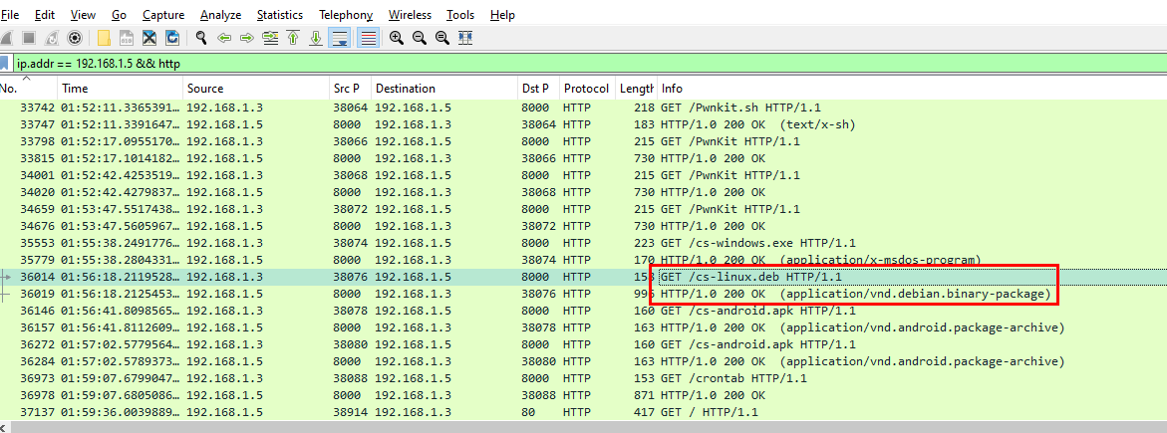Viewport: 1167px width, 433px height.
Task: Open the Analyze menu
Action: click(x=220, y=15)
